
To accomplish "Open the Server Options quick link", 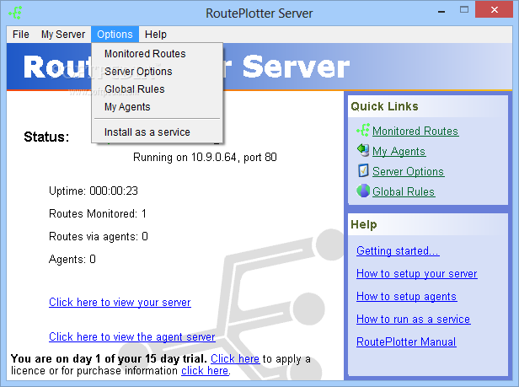I will point(408,171).
